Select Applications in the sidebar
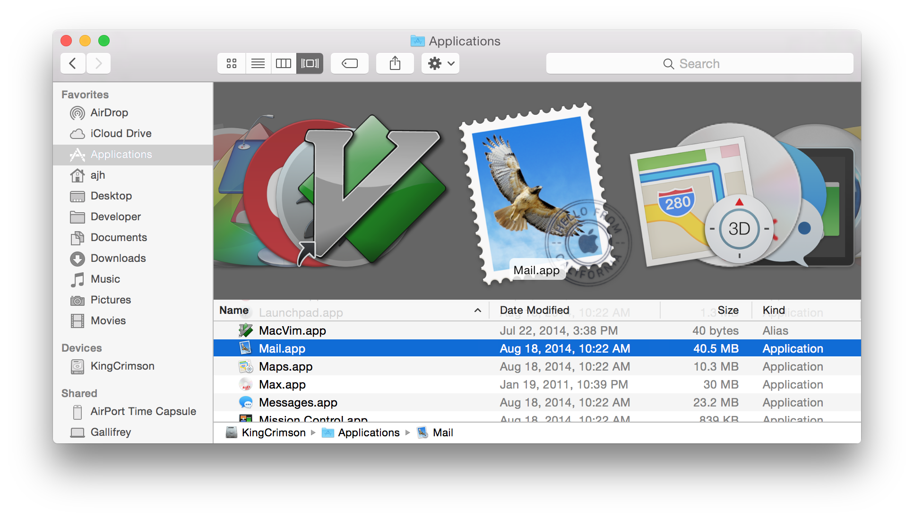The height and width of the screenshot is (519, 914). [133, 155]
